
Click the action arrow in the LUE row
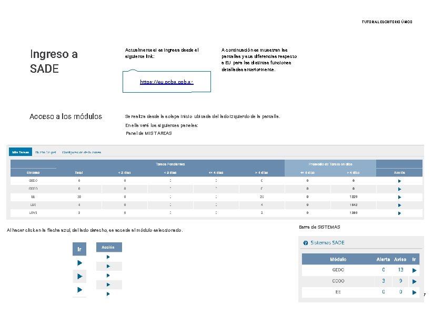[x=399, y=205]
